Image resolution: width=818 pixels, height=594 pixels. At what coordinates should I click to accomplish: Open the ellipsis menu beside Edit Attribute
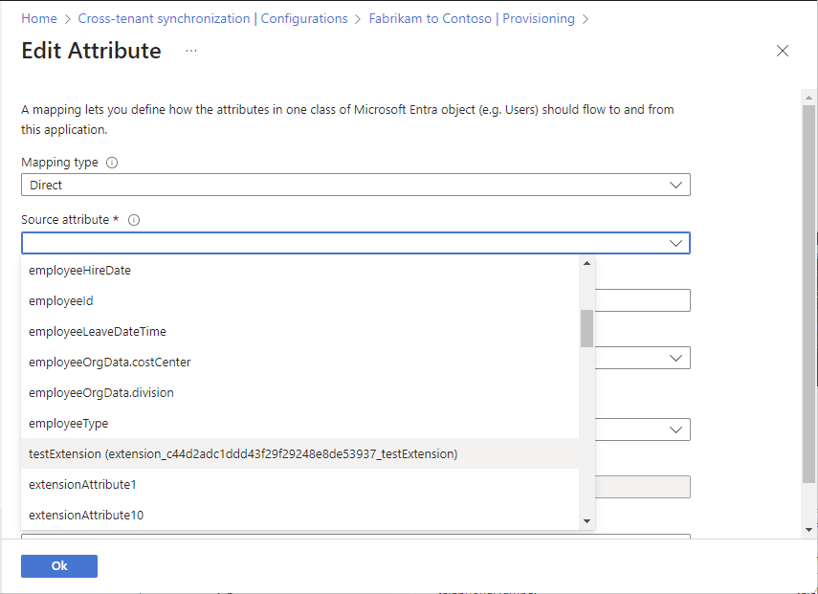[191, 51]
